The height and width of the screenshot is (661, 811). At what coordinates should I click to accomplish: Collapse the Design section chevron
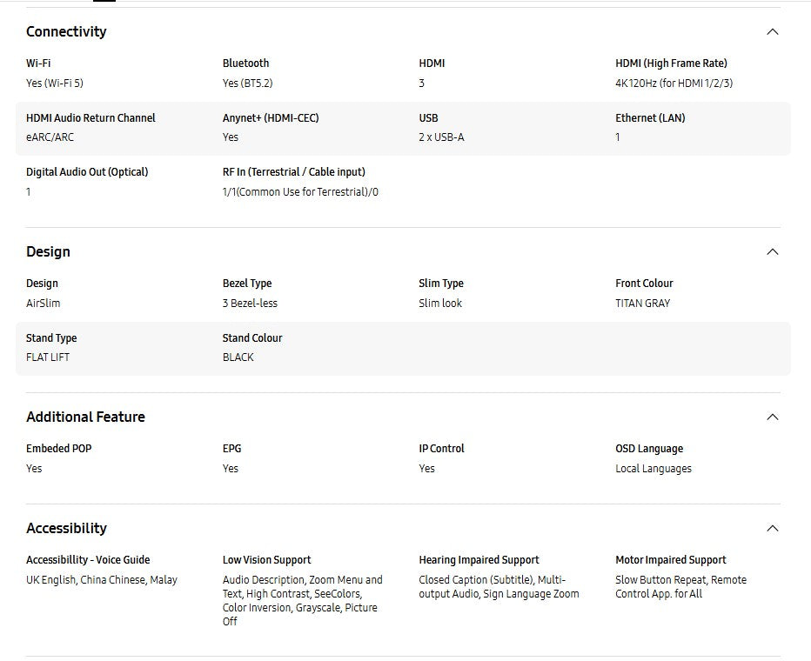point(772,252)
